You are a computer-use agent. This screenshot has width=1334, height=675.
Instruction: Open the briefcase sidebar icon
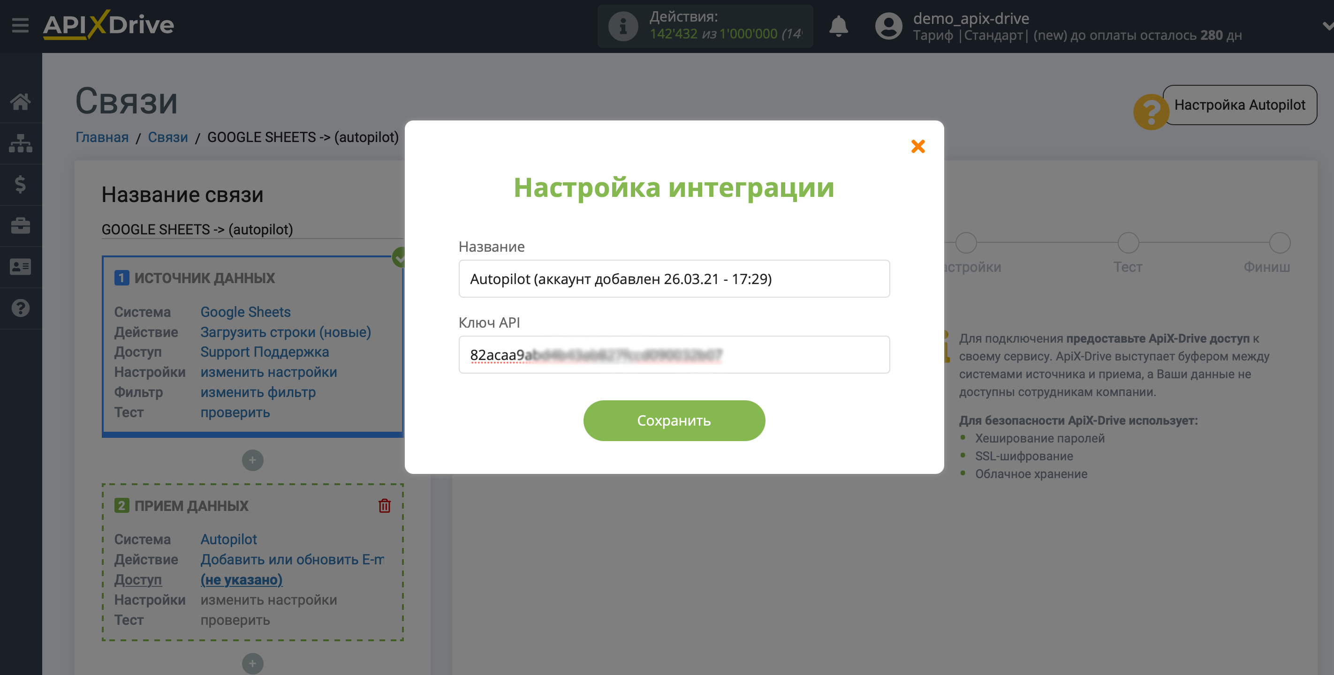[21, 225]
